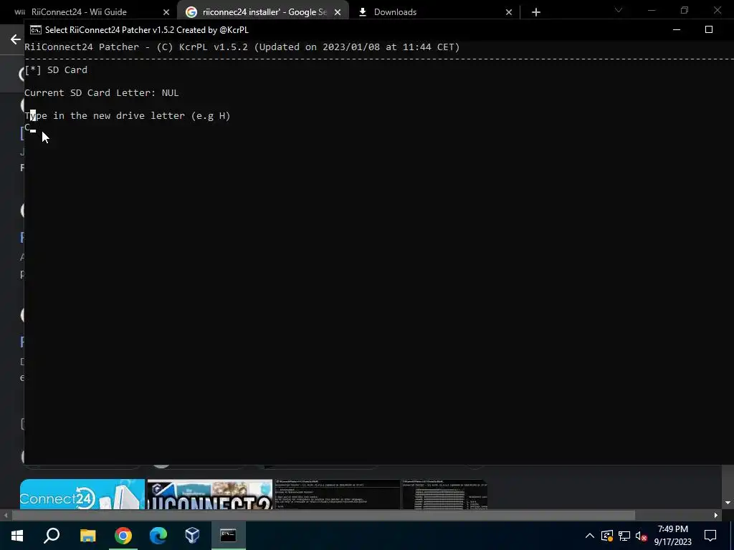The width and height of the screenshot is (734, 550).
Task: Open Windows notification center
Action: click(710, 536)
